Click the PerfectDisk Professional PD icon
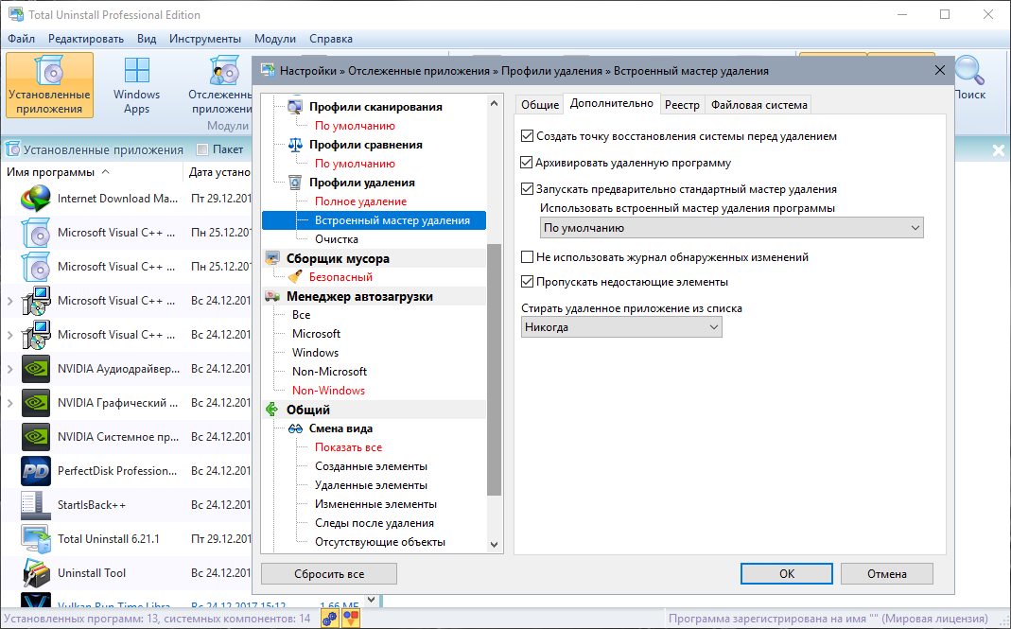The image size is (1011, 629). tap(35, 471)
